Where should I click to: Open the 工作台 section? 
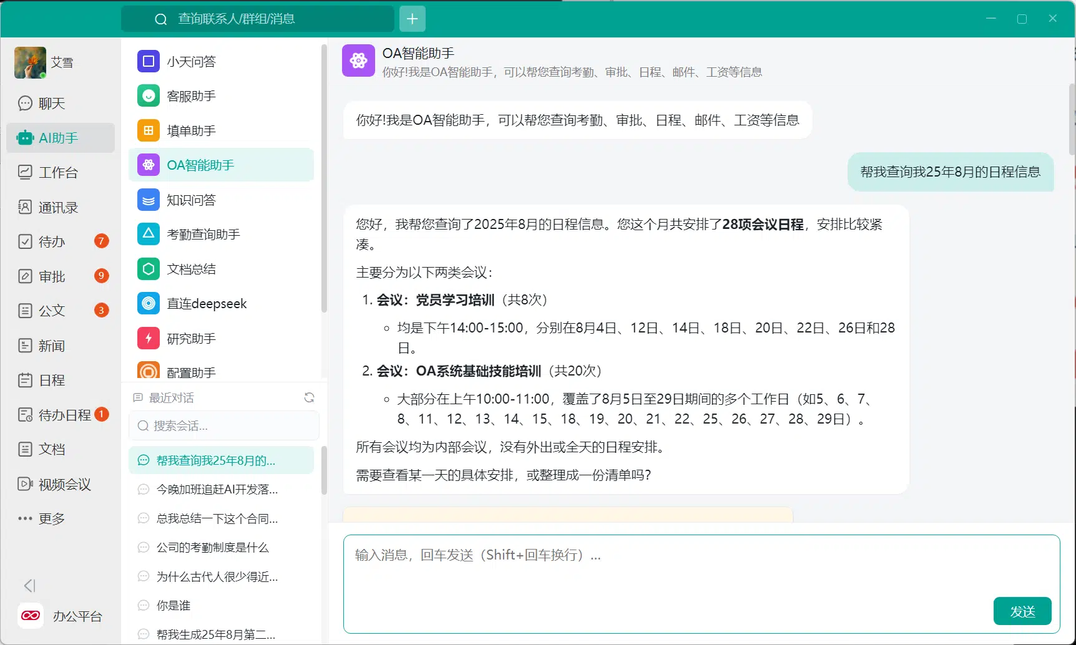coord(61,172)
